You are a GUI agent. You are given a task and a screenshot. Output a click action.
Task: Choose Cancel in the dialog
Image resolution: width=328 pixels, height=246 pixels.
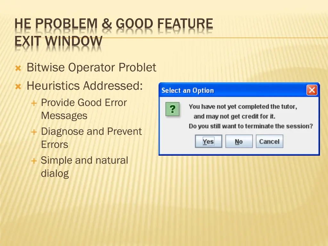click(x=269, y=142)
